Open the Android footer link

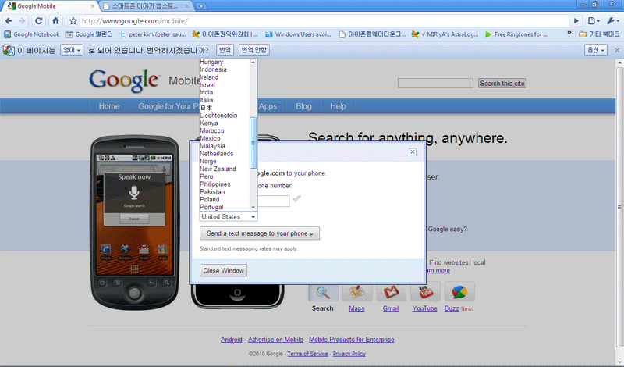[231, 340]
